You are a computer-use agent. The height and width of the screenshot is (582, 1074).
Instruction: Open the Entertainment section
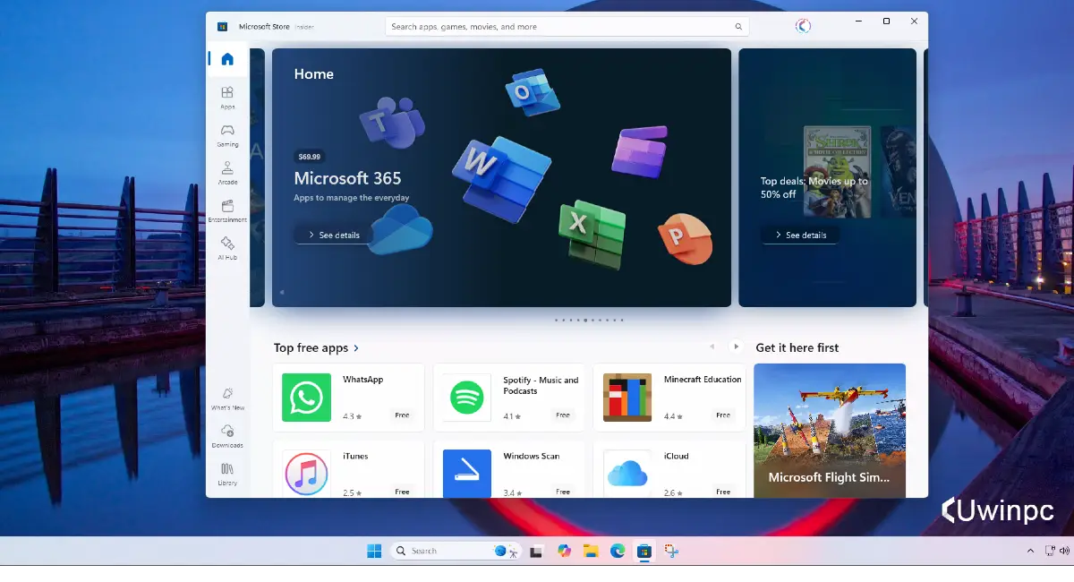click(x=227, y=211)
